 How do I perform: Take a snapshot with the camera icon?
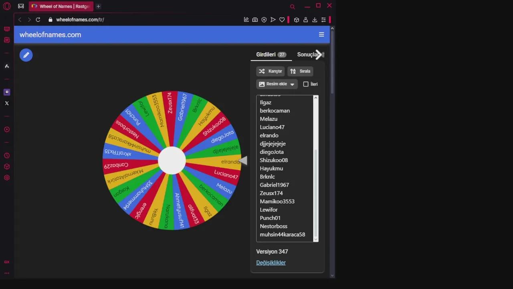click(255, 20)
